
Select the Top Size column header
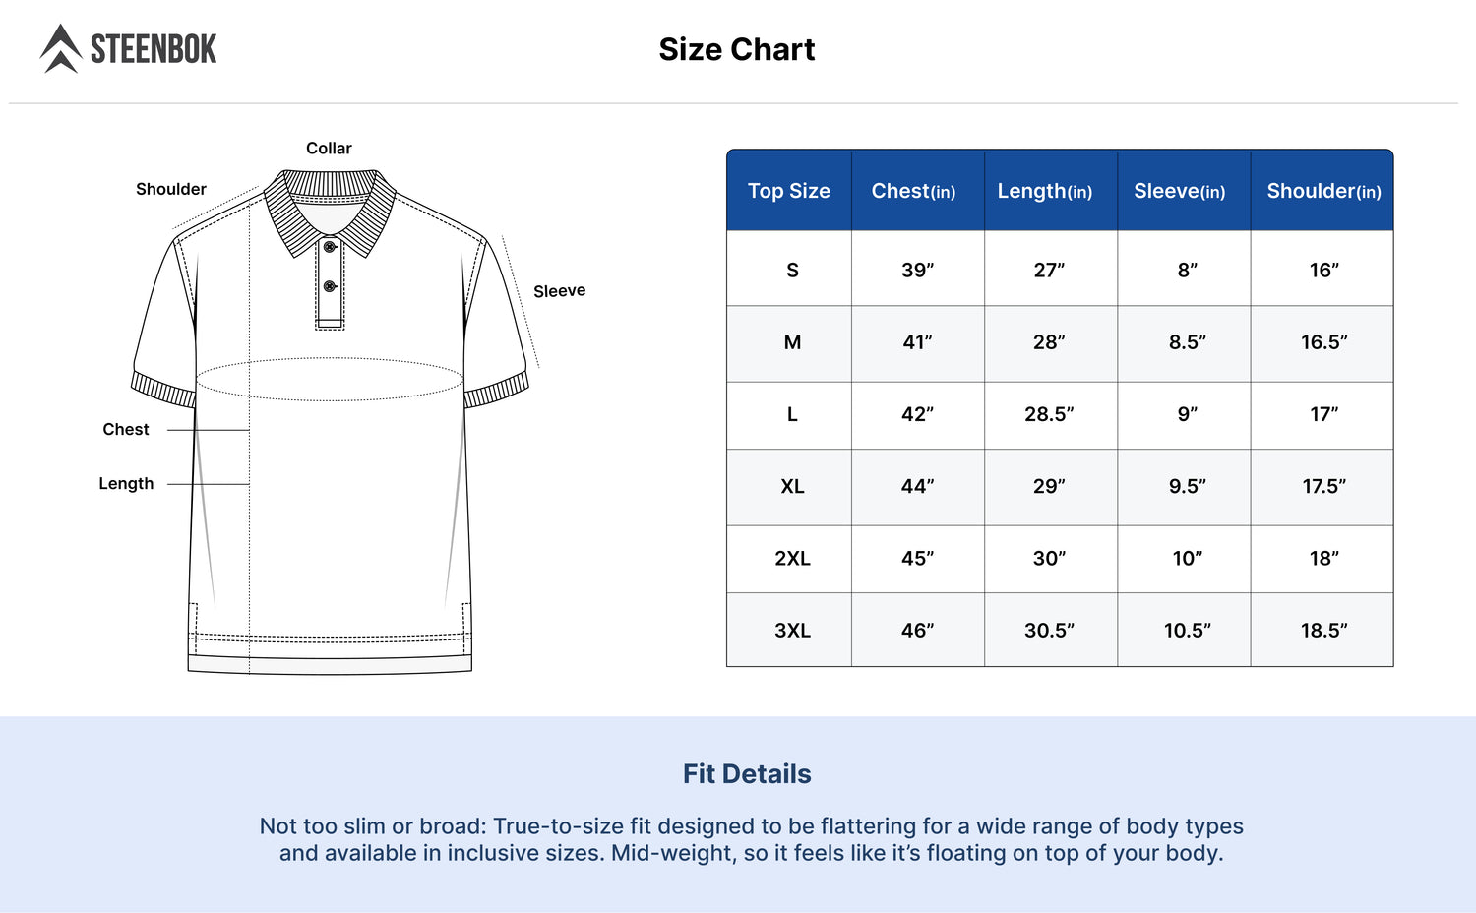tap(789, 191)
